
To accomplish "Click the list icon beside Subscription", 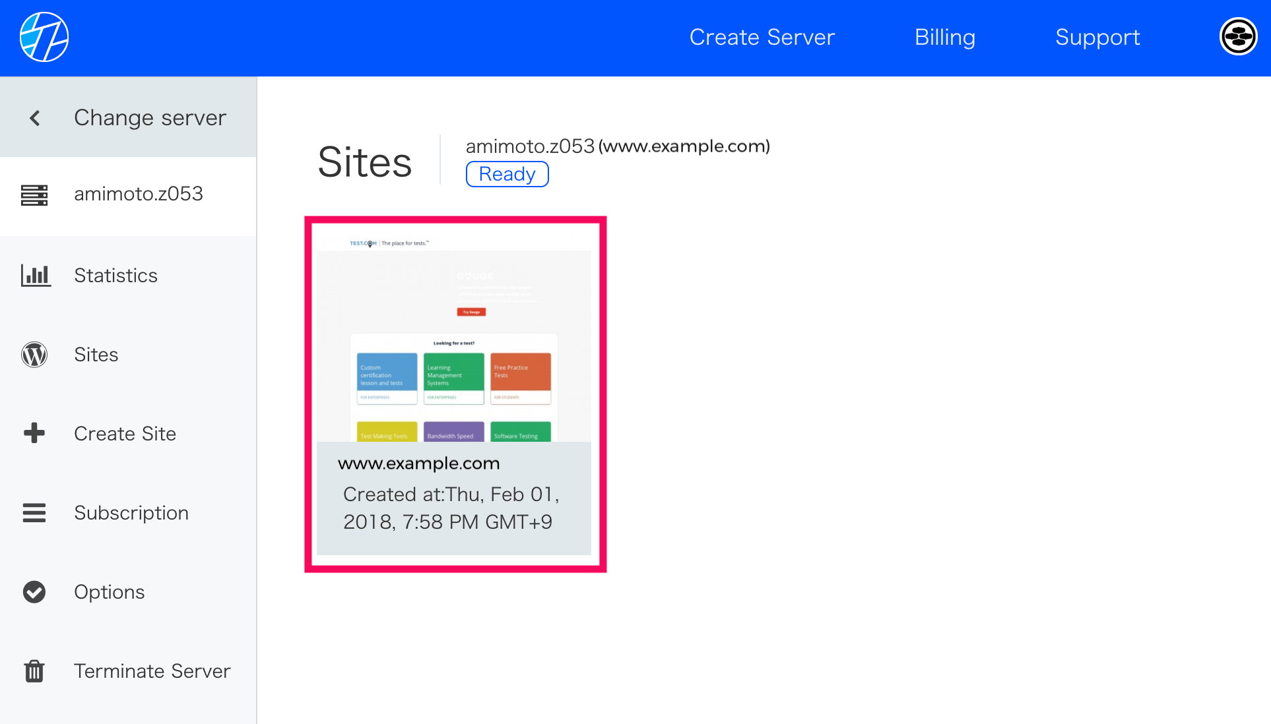I will click(34, 513).
